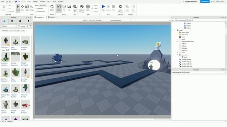Expand the Torso part node

point(177,53)
